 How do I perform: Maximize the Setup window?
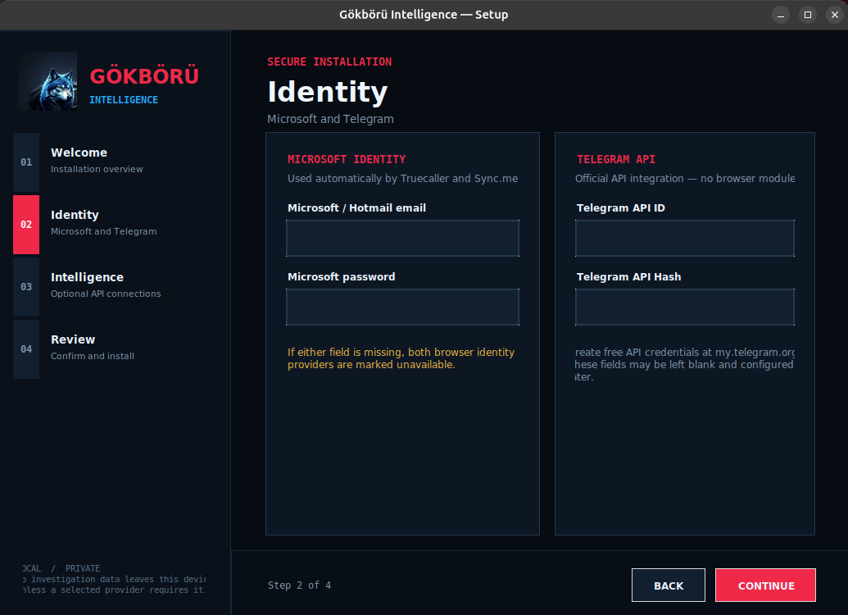807,15
